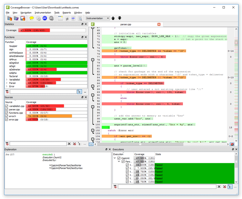Uncheck the CppUnit execution checkbox
The image size is (242, 199).
pos(119,158)
